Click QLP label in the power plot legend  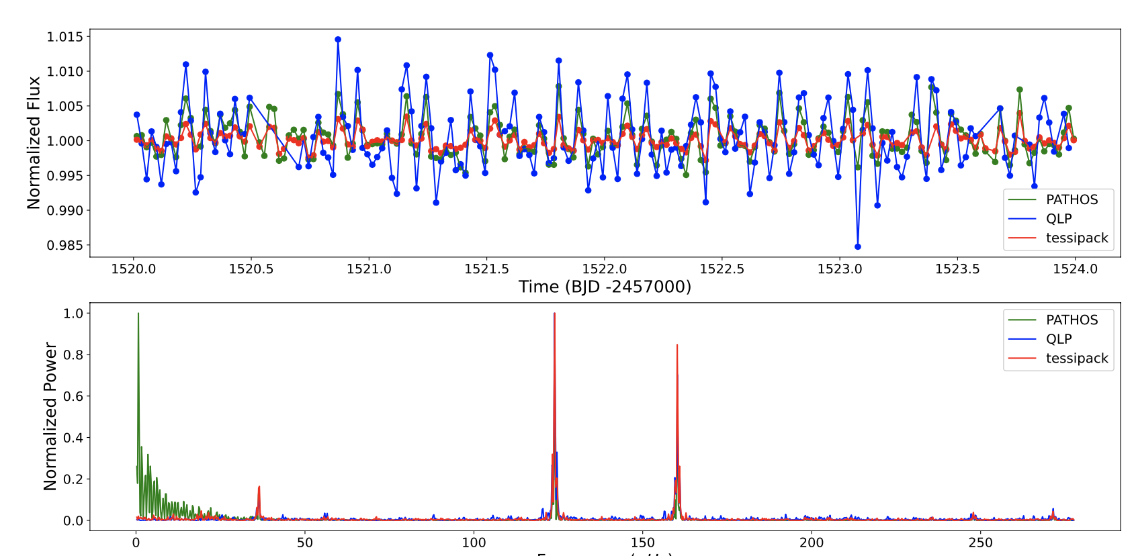coord(1059,339)
